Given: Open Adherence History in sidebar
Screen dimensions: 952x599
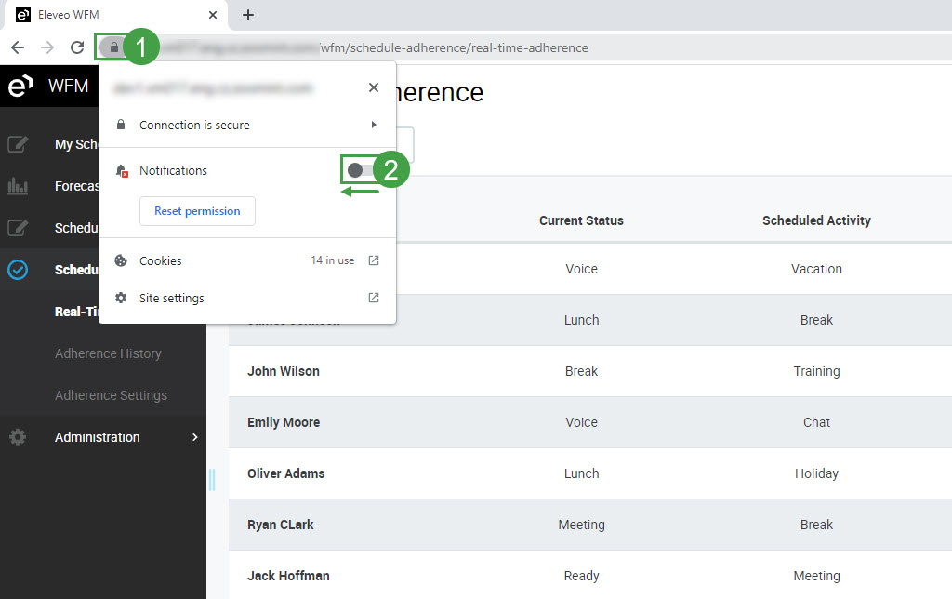Looking at the screenshot, I should pos(108,353).
